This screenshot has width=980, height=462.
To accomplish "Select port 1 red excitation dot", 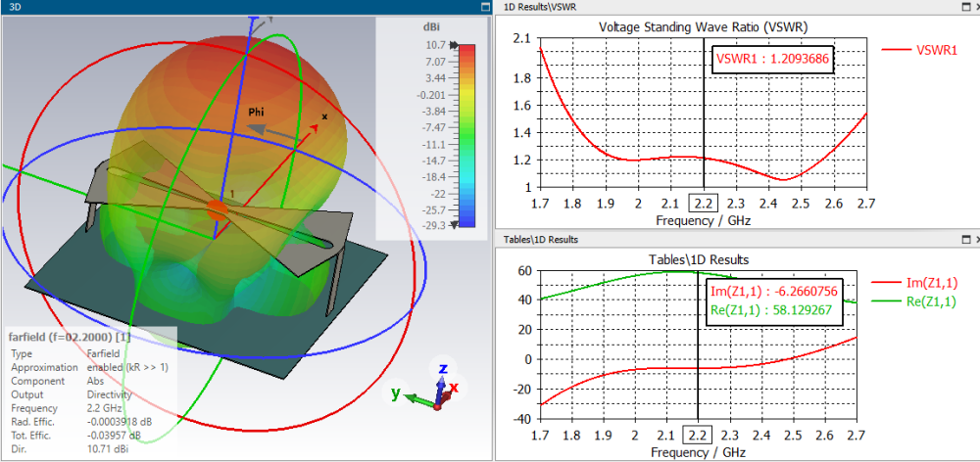I will (x=217, y=209).
